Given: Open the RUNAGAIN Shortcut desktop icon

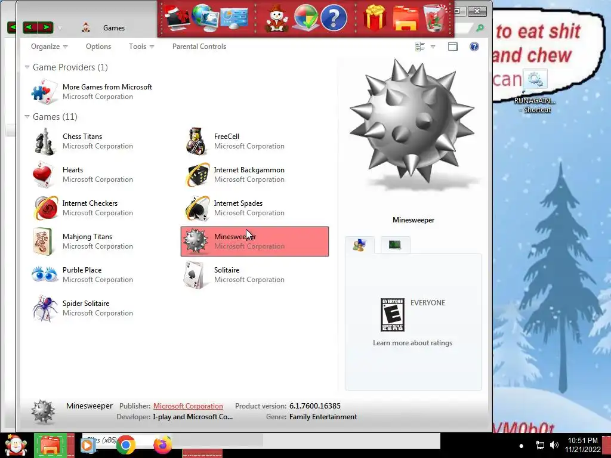Looking at the screenshot, I should (x=535, y=91).
